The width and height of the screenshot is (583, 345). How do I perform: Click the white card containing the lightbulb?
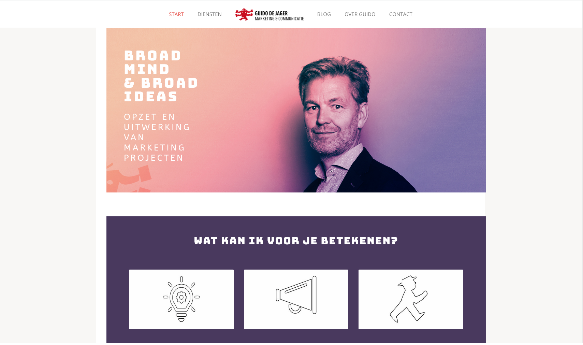(181, 299)
